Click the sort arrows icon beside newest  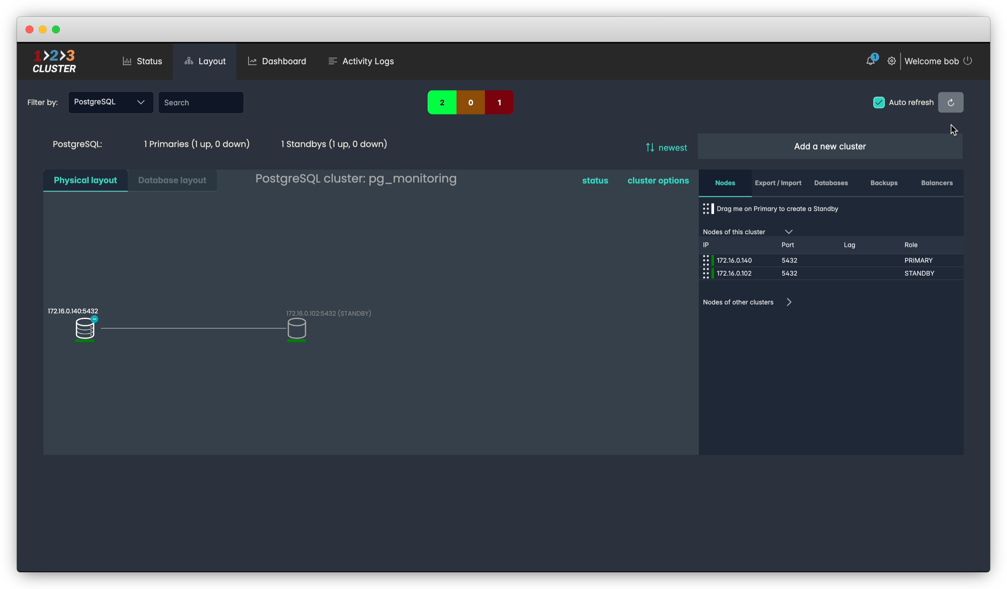pyautogui.click(x=650, y=147)
